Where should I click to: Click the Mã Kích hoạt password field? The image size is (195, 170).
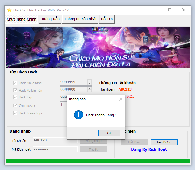[55, 149]
